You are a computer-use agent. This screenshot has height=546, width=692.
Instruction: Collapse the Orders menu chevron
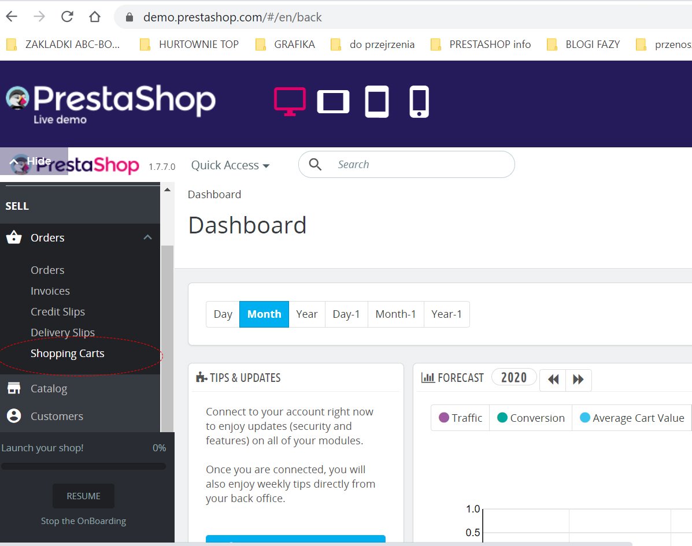[x=147, y=237]
